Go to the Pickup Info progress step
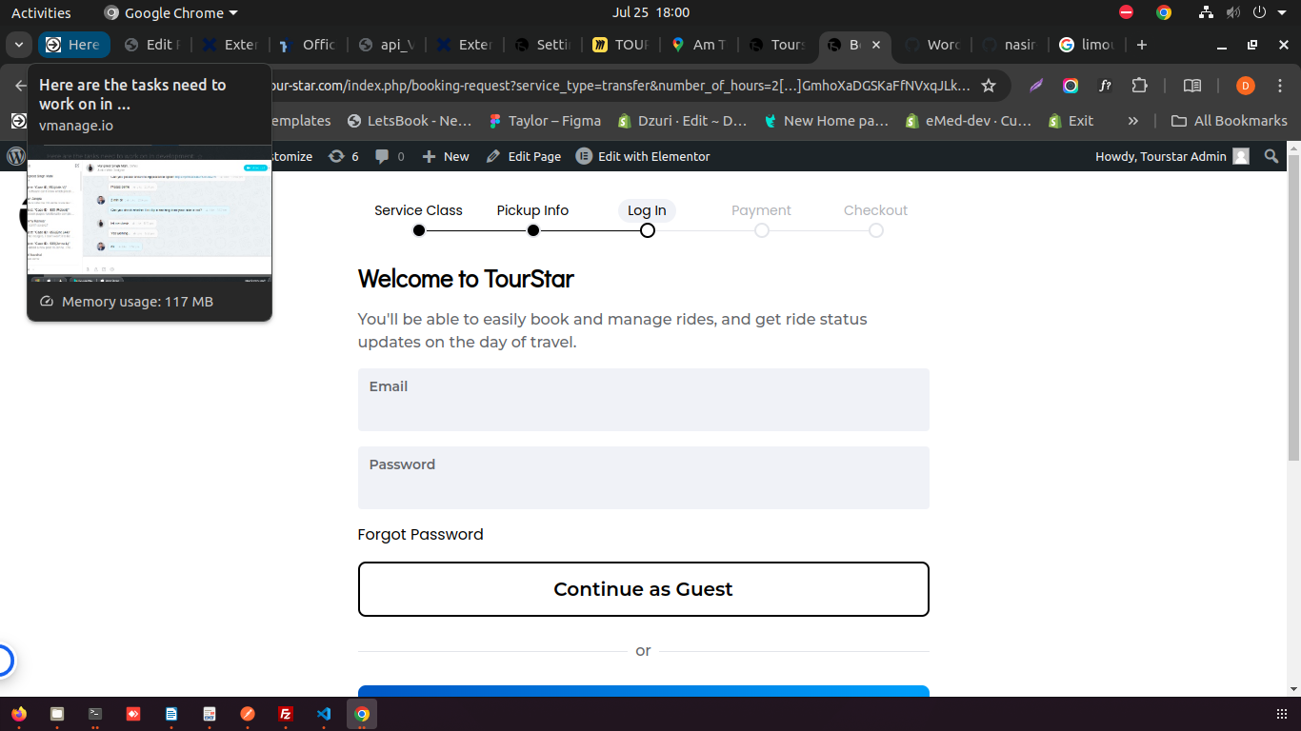This screenshot has width=1301, height=731. tap(532, 211)
